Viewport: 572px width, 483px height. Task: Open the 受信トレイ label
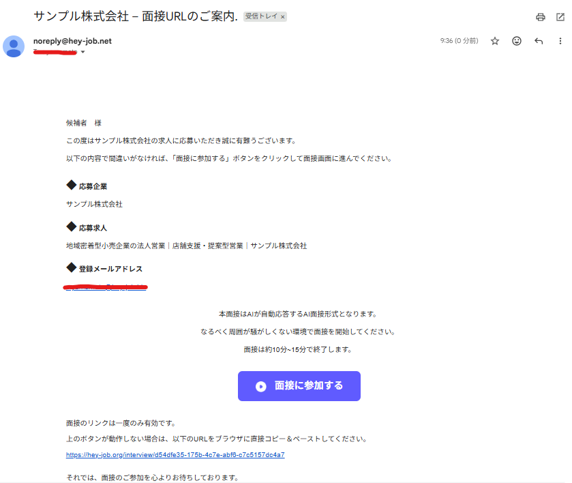tap(261, 16)
